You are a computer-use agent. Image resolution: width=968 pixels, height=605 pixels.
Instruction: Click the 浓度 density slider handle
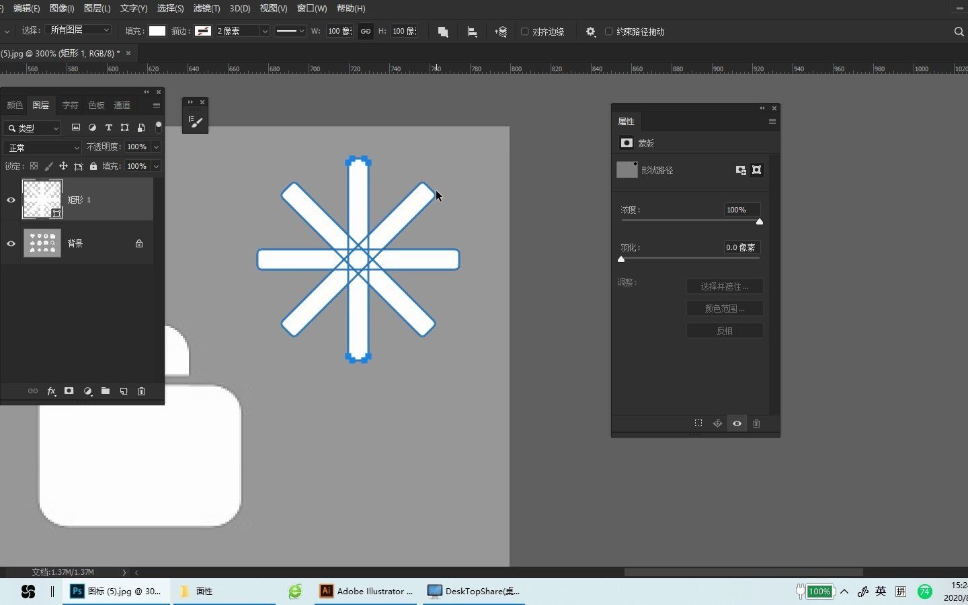pos(760,221)
